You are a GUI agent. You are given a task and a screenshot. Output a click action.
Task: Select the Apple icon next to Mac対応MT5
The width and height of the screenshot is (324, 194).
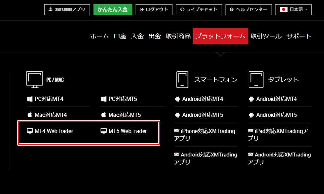(103, 115)
